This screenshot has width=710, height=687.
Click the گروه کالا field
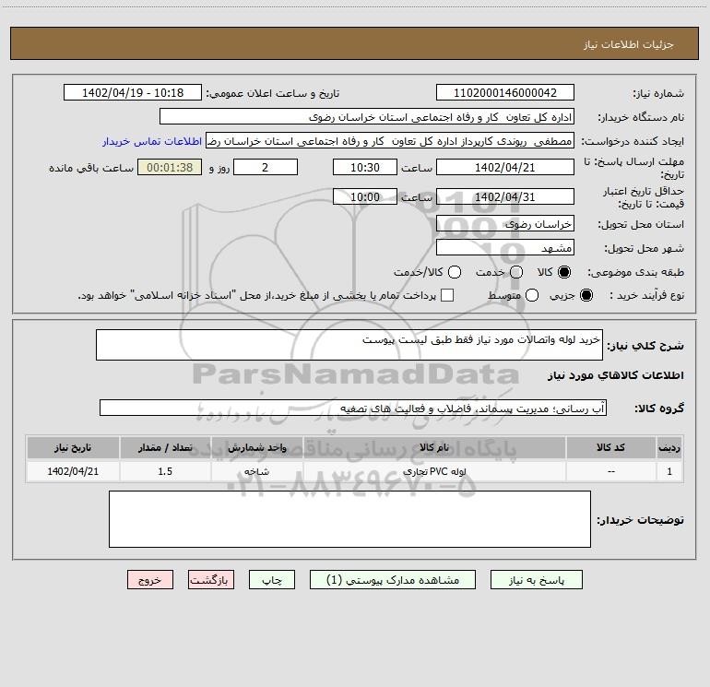(353, 408)
